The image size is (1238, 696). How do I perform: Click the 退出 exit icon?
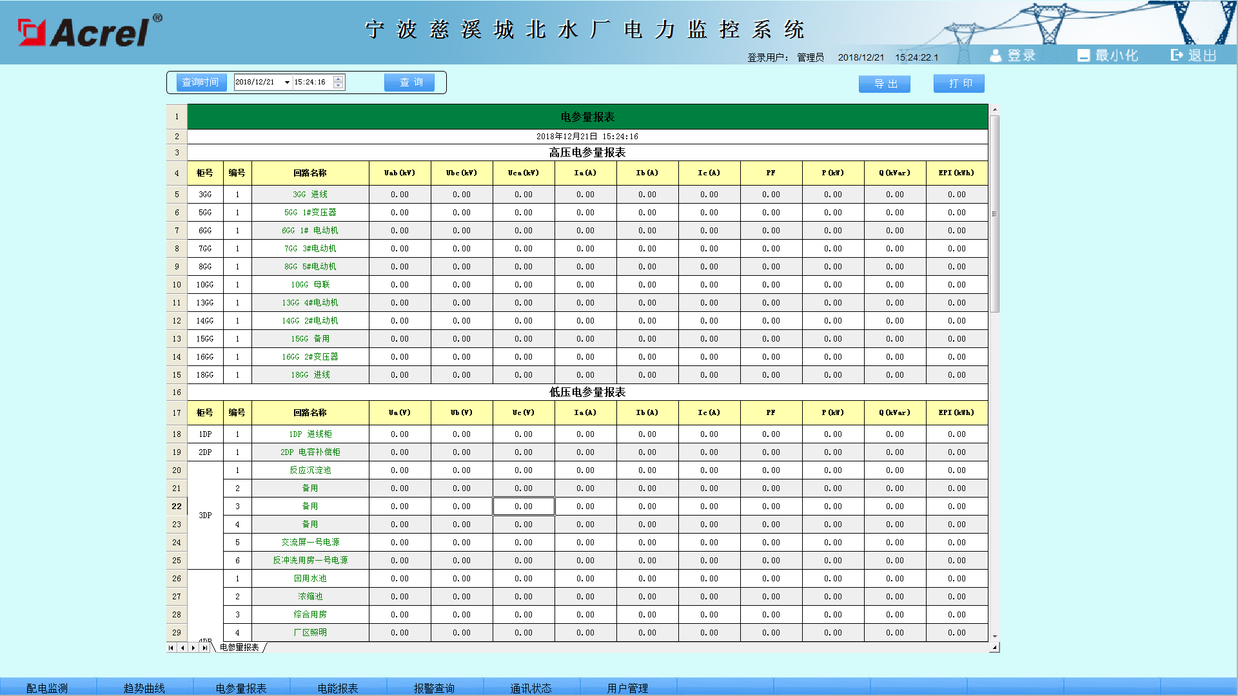click(1177, 55)
